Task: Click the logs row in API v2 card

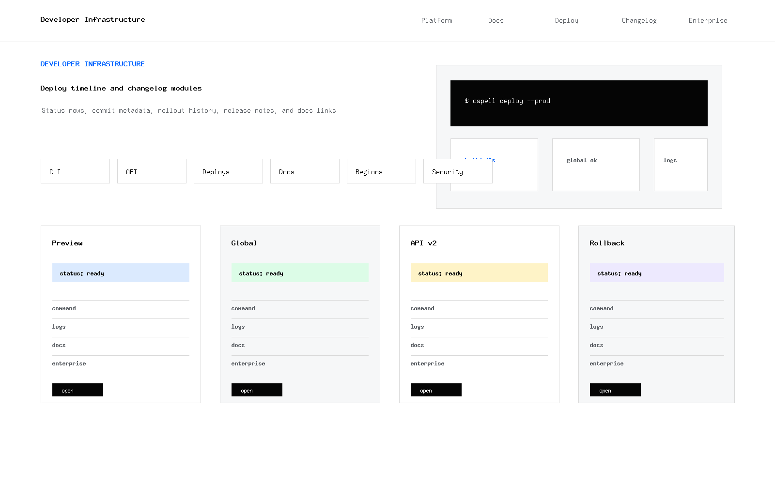Action: tap(479, 328)
